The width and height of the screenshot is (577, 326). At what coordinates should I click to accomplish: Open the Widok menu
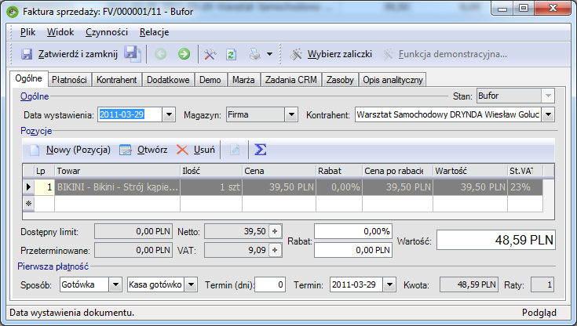tap(60, 32)
